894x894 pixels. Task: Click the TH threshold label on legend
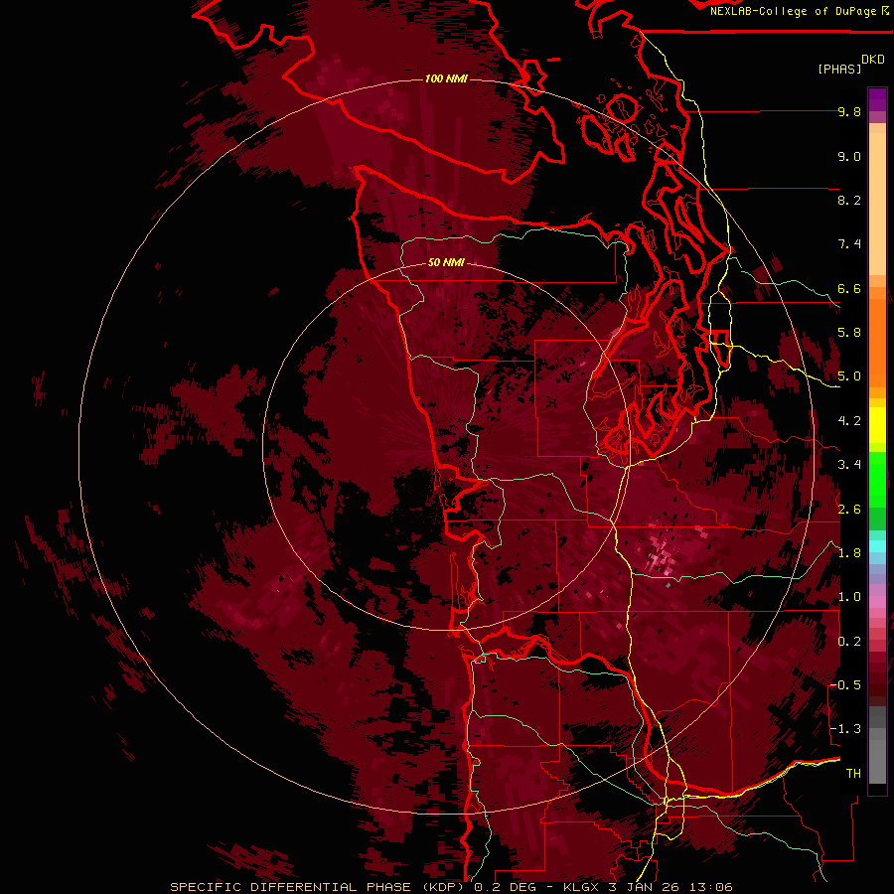(853, 774)
